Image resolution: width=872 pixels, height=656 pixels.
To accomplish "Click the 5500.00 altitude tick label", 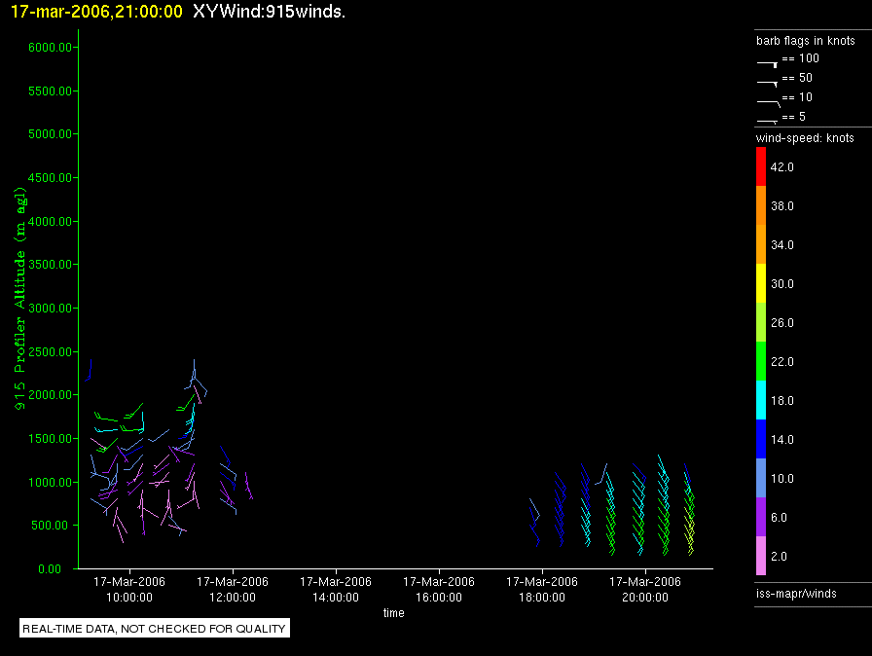I will [x=50, y=91].
